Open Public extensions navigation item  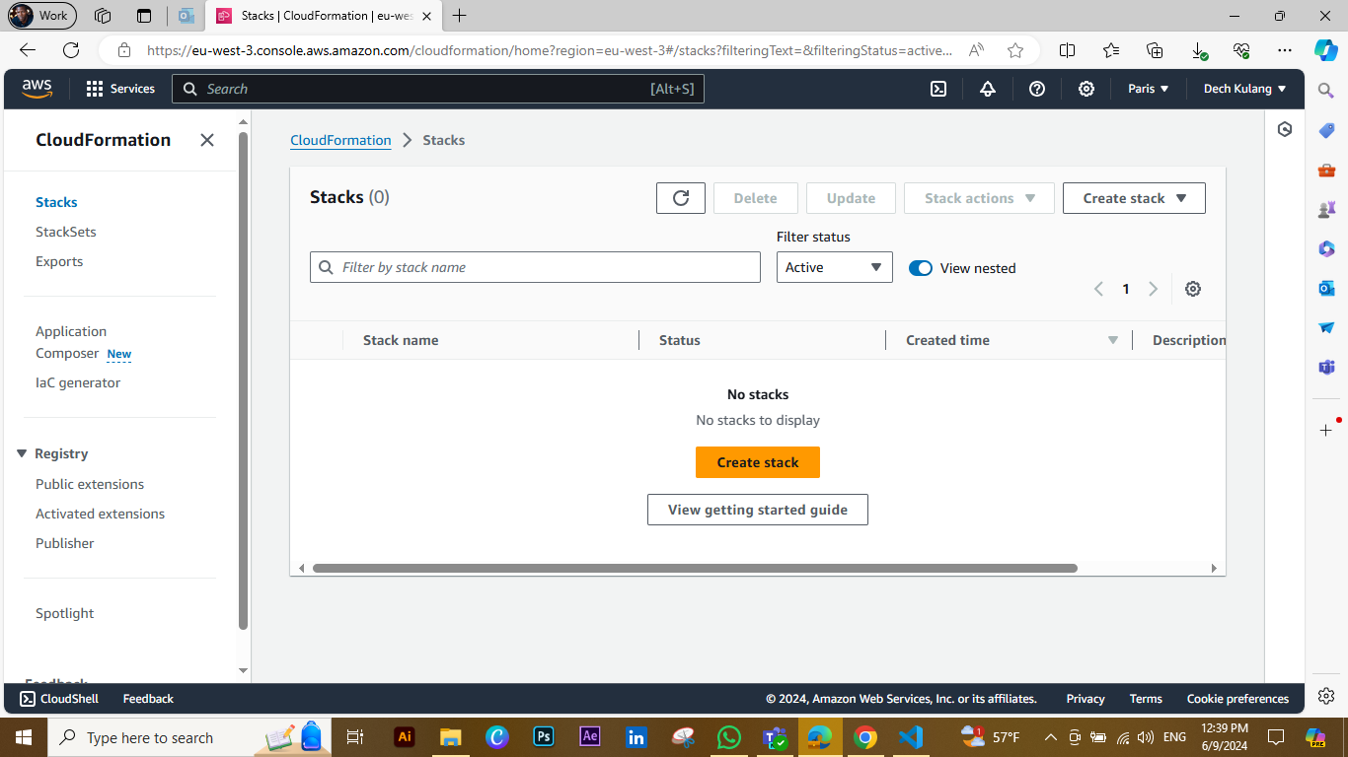[90, 484]
